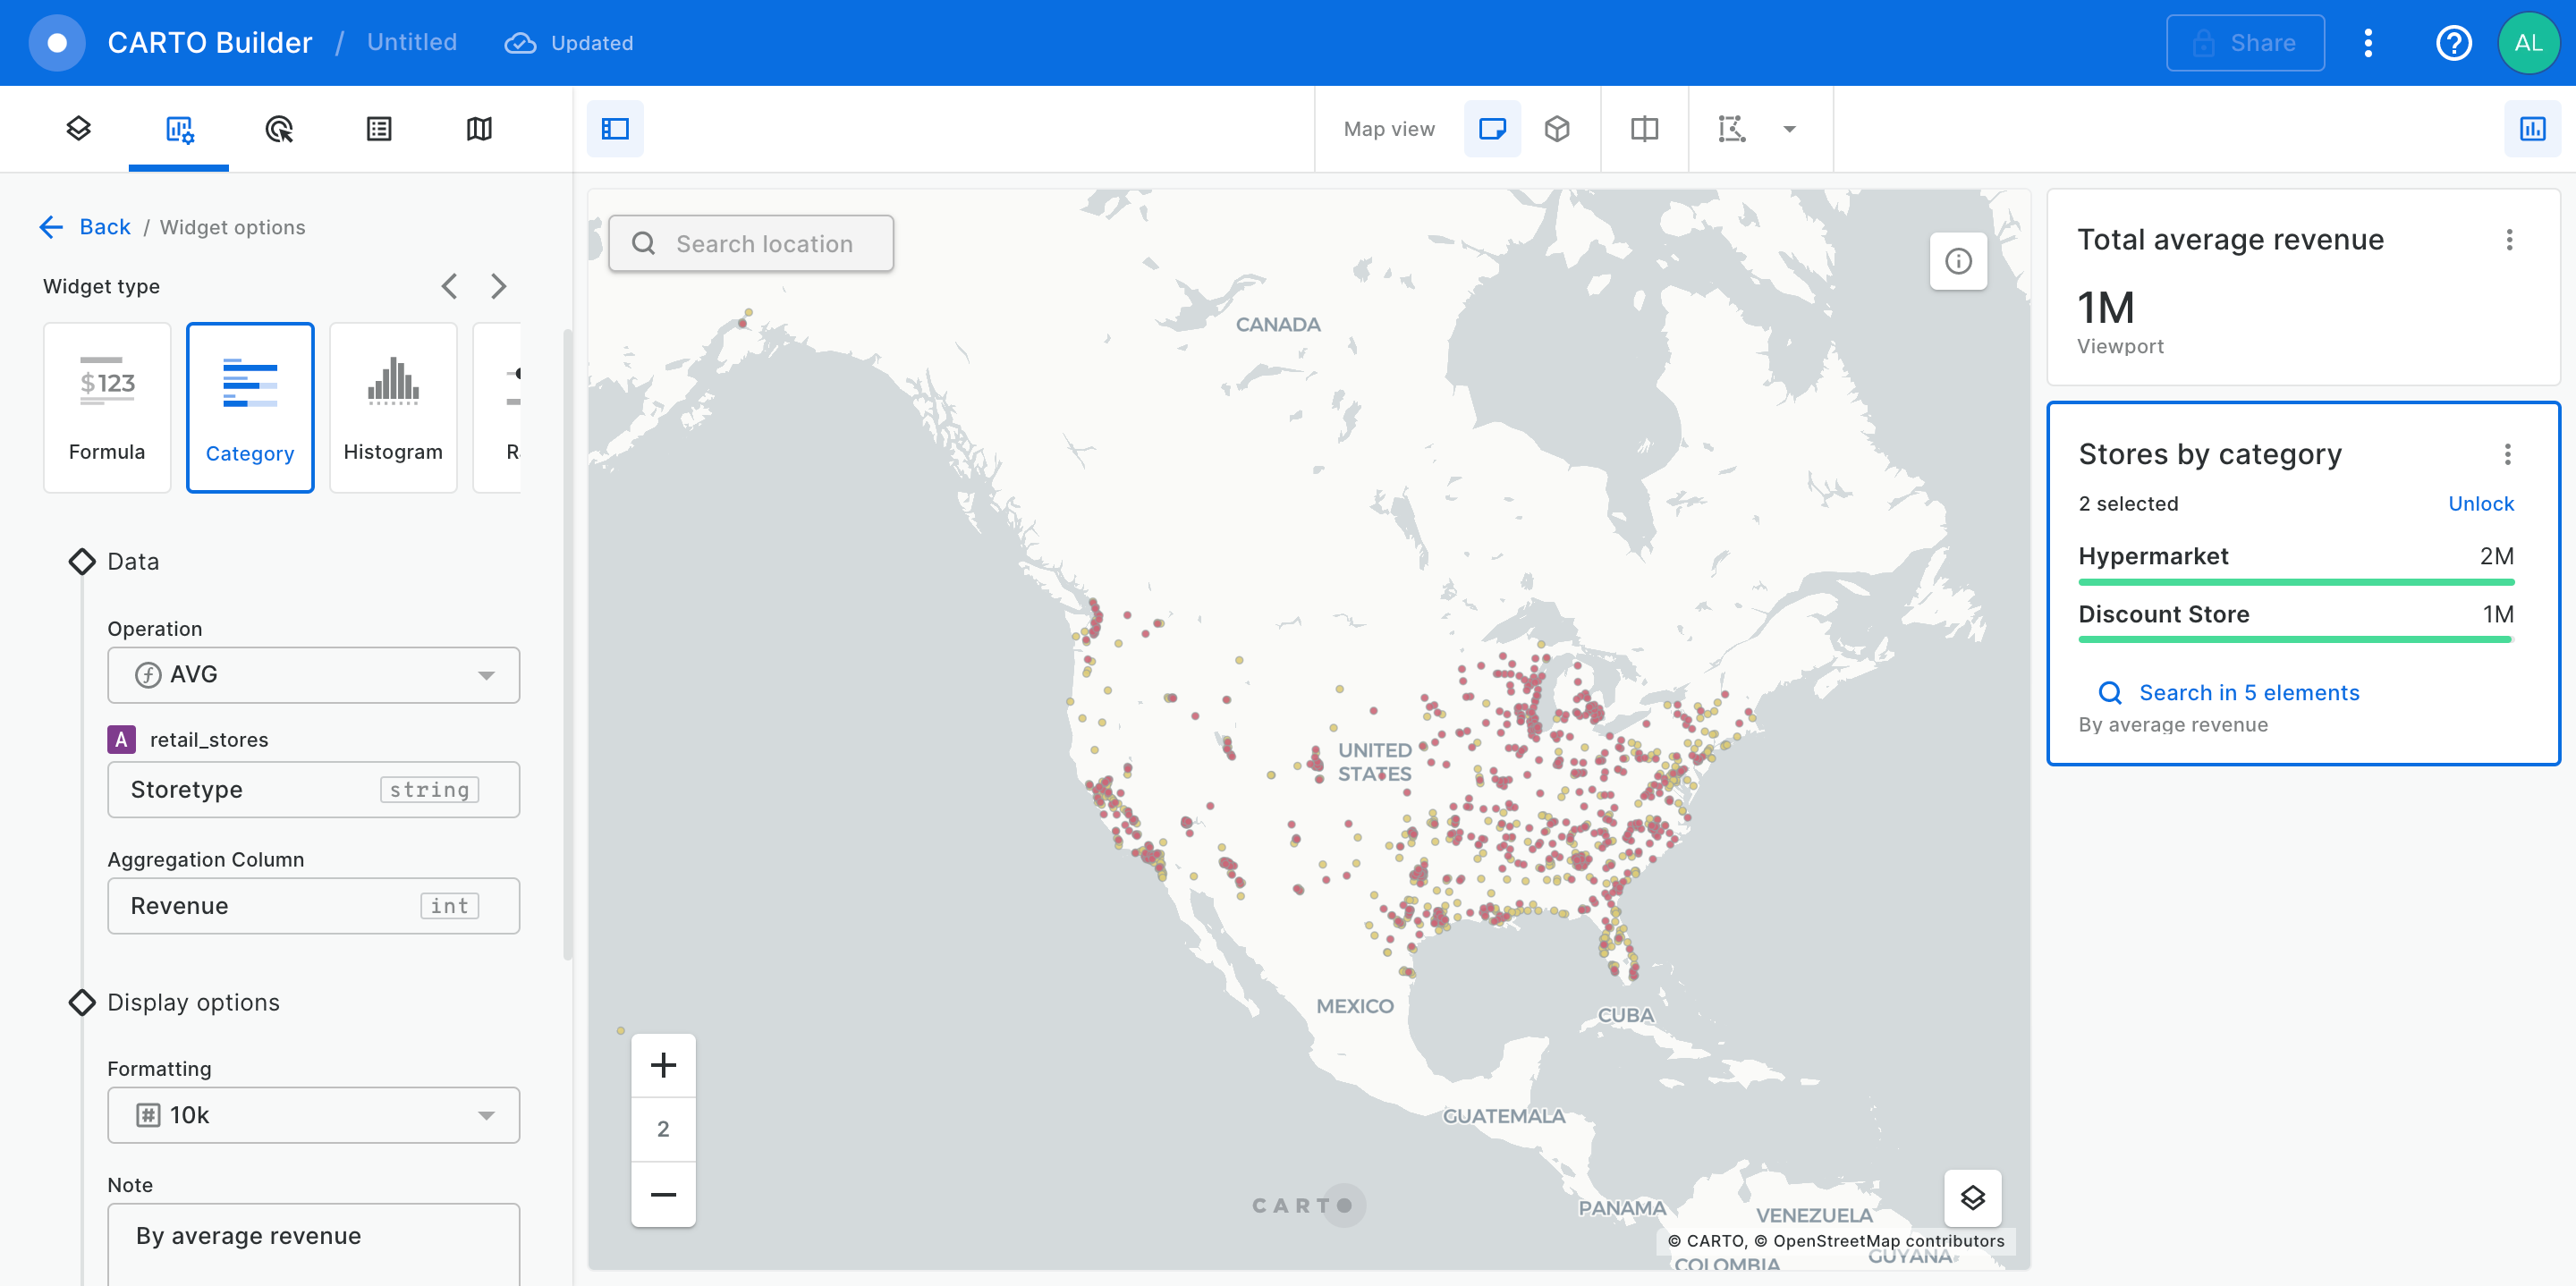This screenshot has width=2576, height=1286.
Task: Show next widget types
Action: (x=498, y=286)
